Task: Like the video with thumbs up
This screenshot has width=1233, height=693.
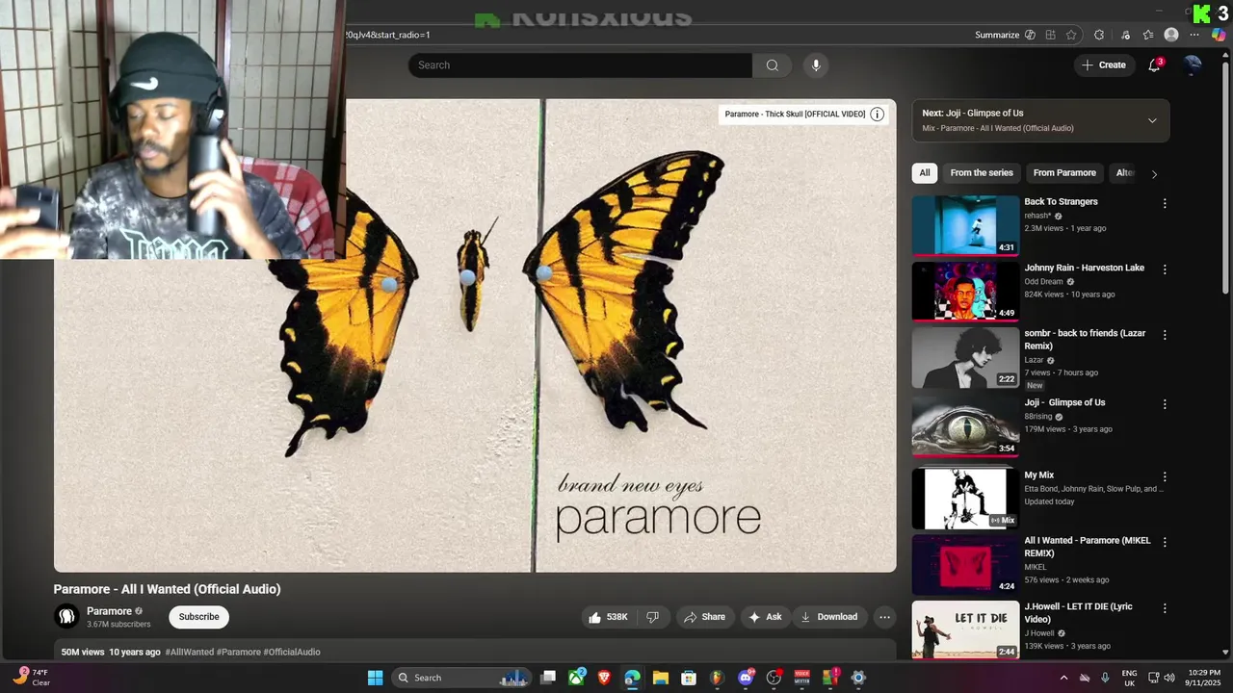Action: pyautogui.click(x=608, y=617)
